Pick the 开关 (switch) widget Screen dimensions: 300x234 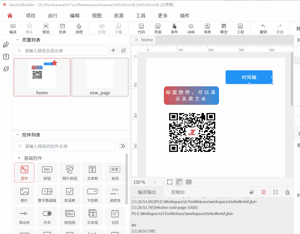click(x=47, y=217)
